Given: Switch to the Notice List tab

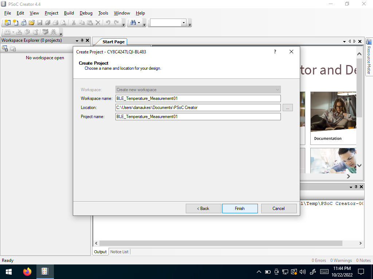Looking at the screenshot, I should 119,252.
